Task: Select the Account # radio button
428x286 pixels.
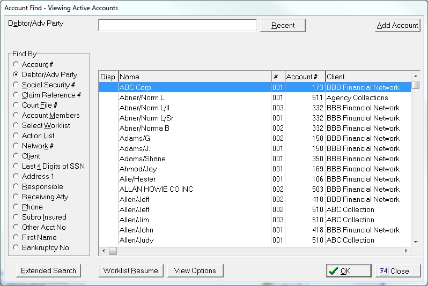Action: 16,64
